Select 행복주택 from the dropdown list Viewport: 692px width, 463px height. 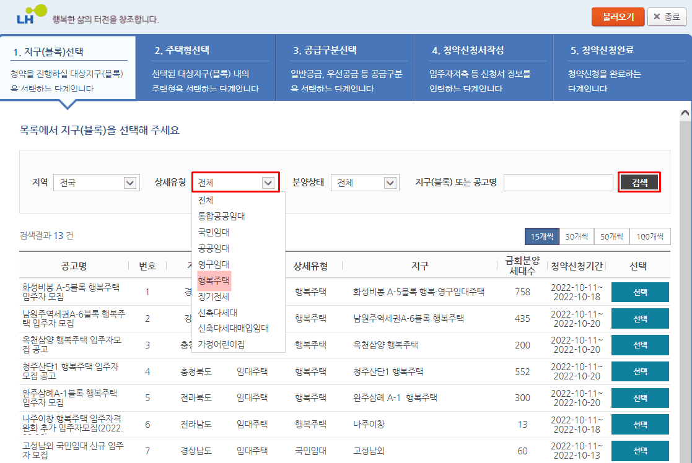(214, 280)
